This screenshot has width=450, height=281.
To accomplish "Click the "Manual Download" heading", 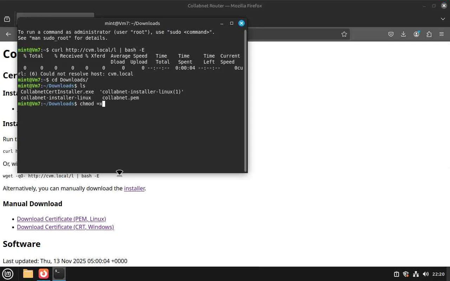I will click(x=33, y=204).
